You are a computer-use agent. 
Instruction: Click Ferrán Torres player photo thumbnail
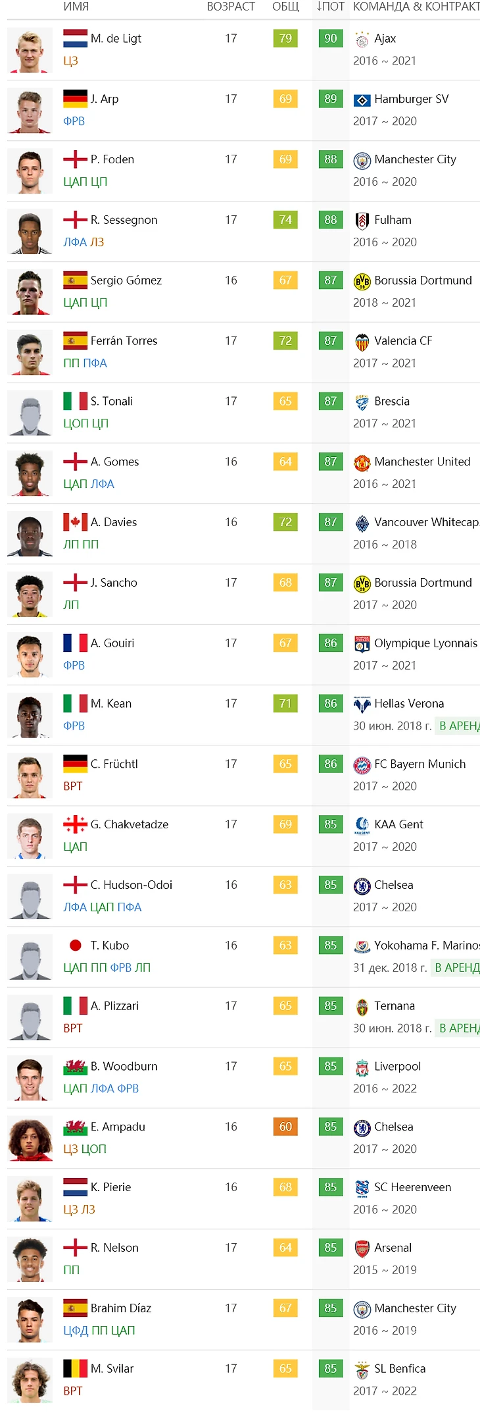pyautogui.click(x=30, y=353)
